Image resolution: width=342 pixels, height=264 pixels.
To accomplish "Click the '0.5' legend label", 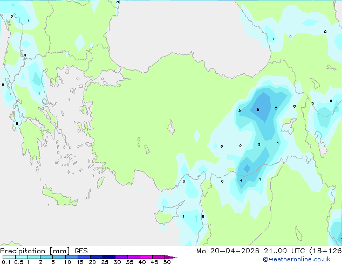I will pos(19,262).
